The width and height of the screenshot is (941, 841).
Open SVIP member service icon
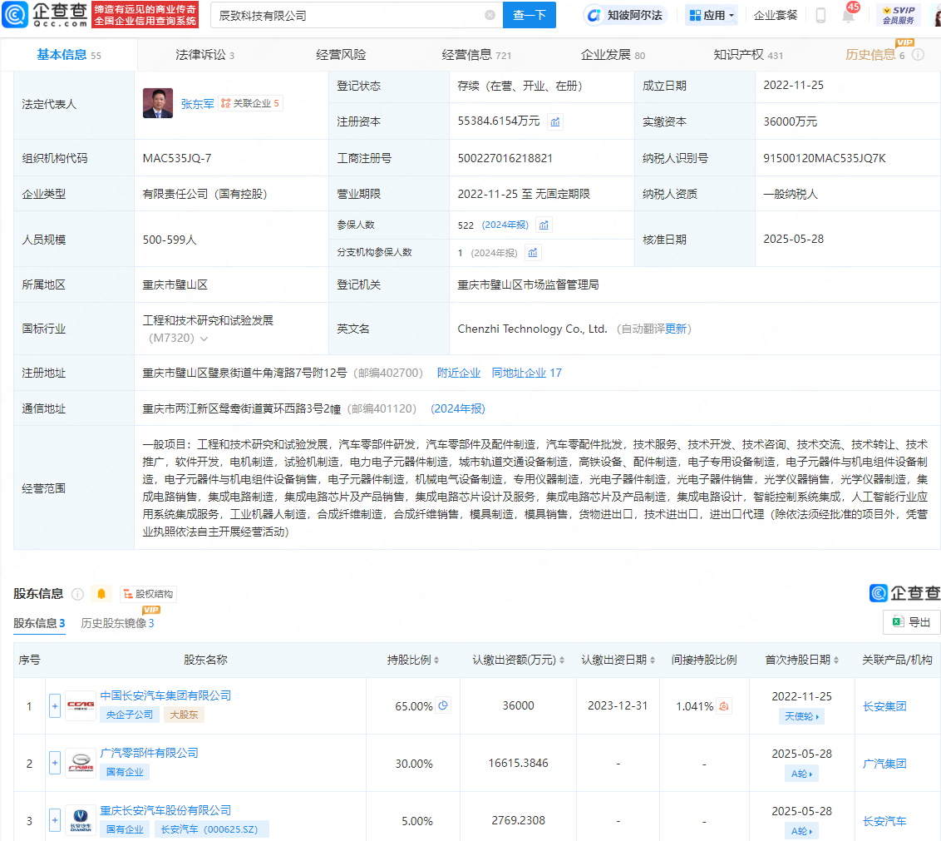[x=899, y=15]
